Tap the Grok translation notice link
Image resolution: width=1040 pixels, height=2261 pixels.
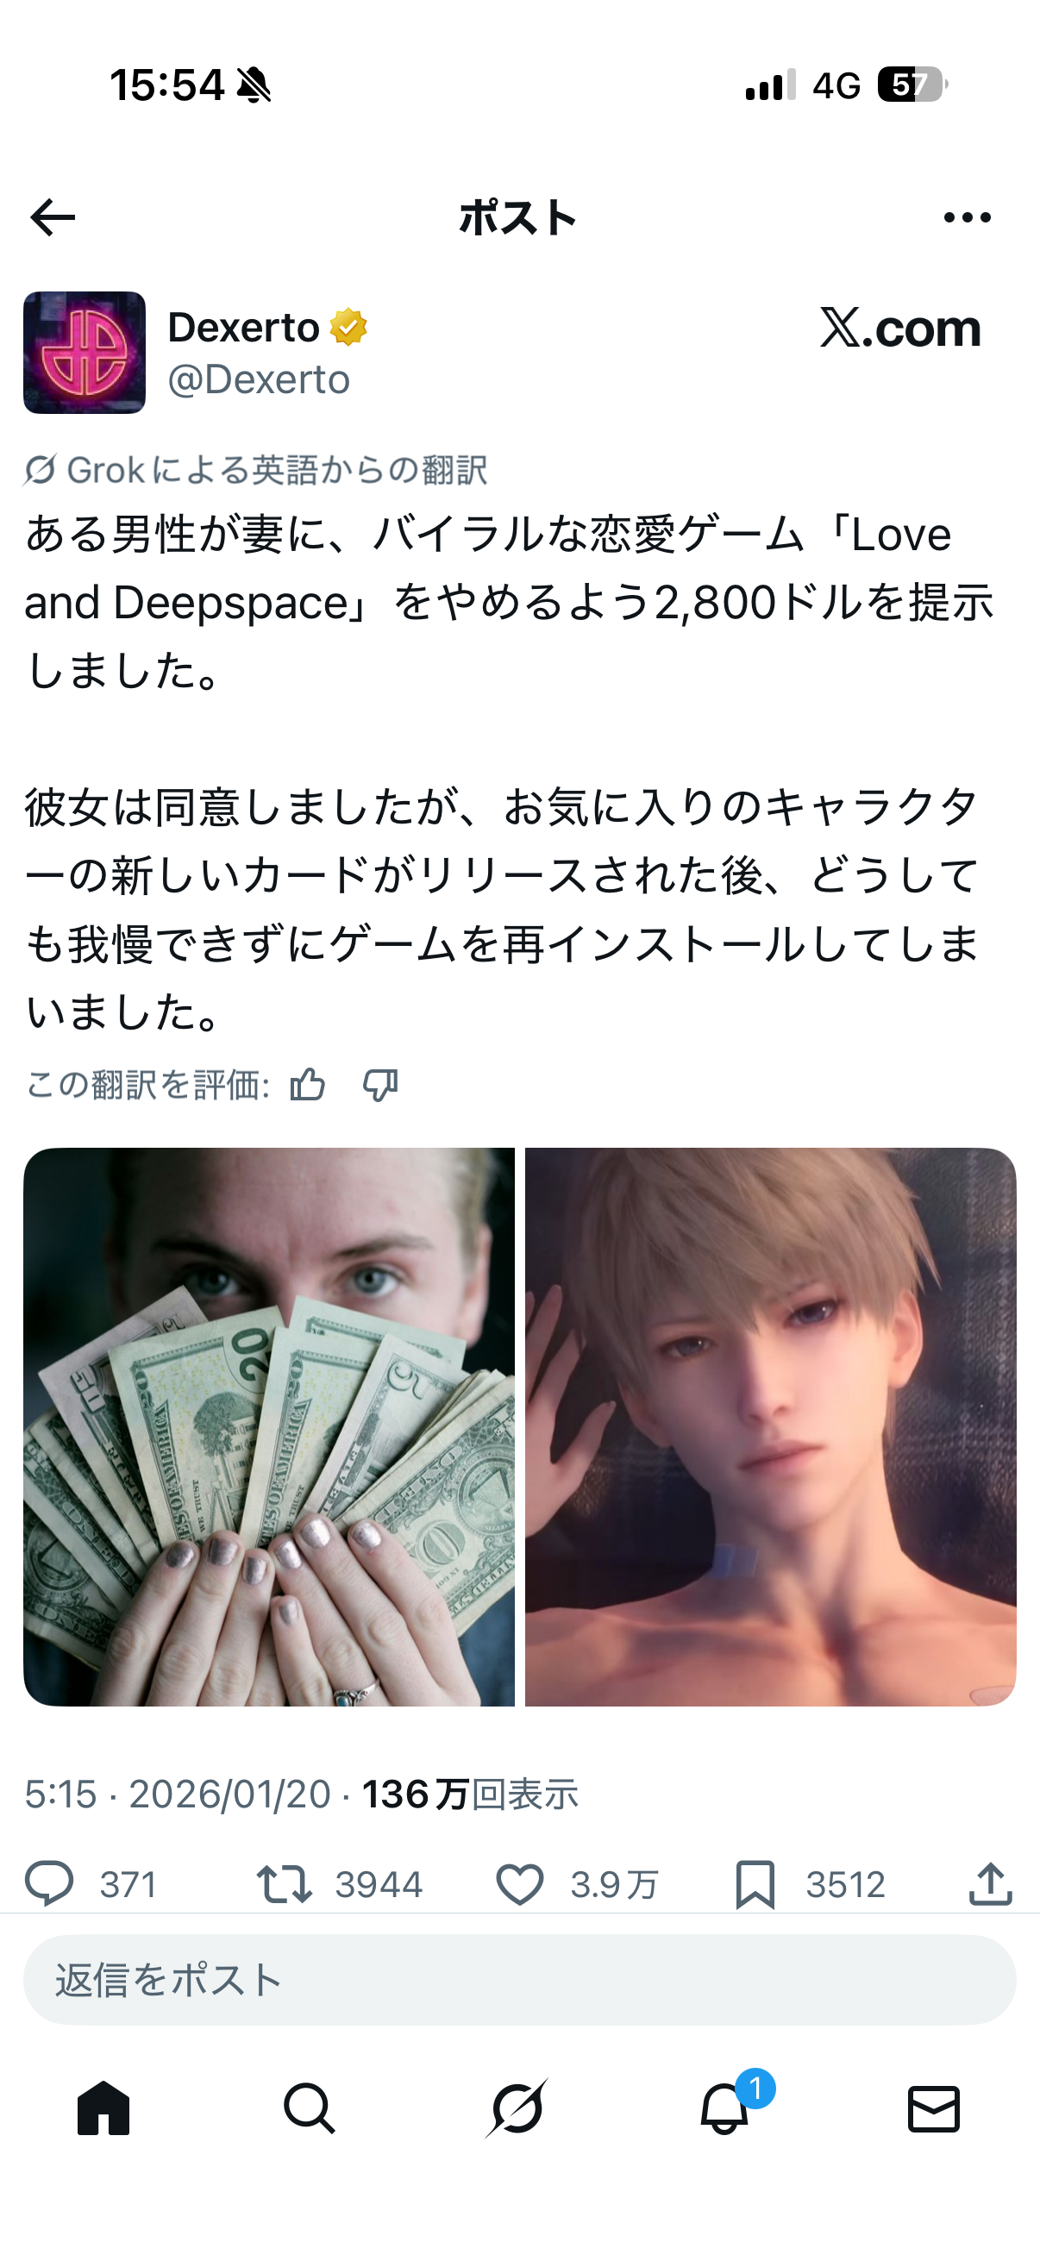(255, 470)
